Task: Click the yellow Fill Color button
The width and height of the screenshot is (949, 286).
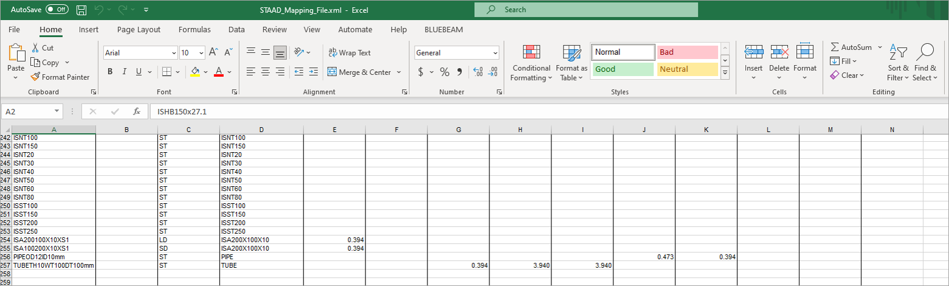Action: [x=195, y=72]
